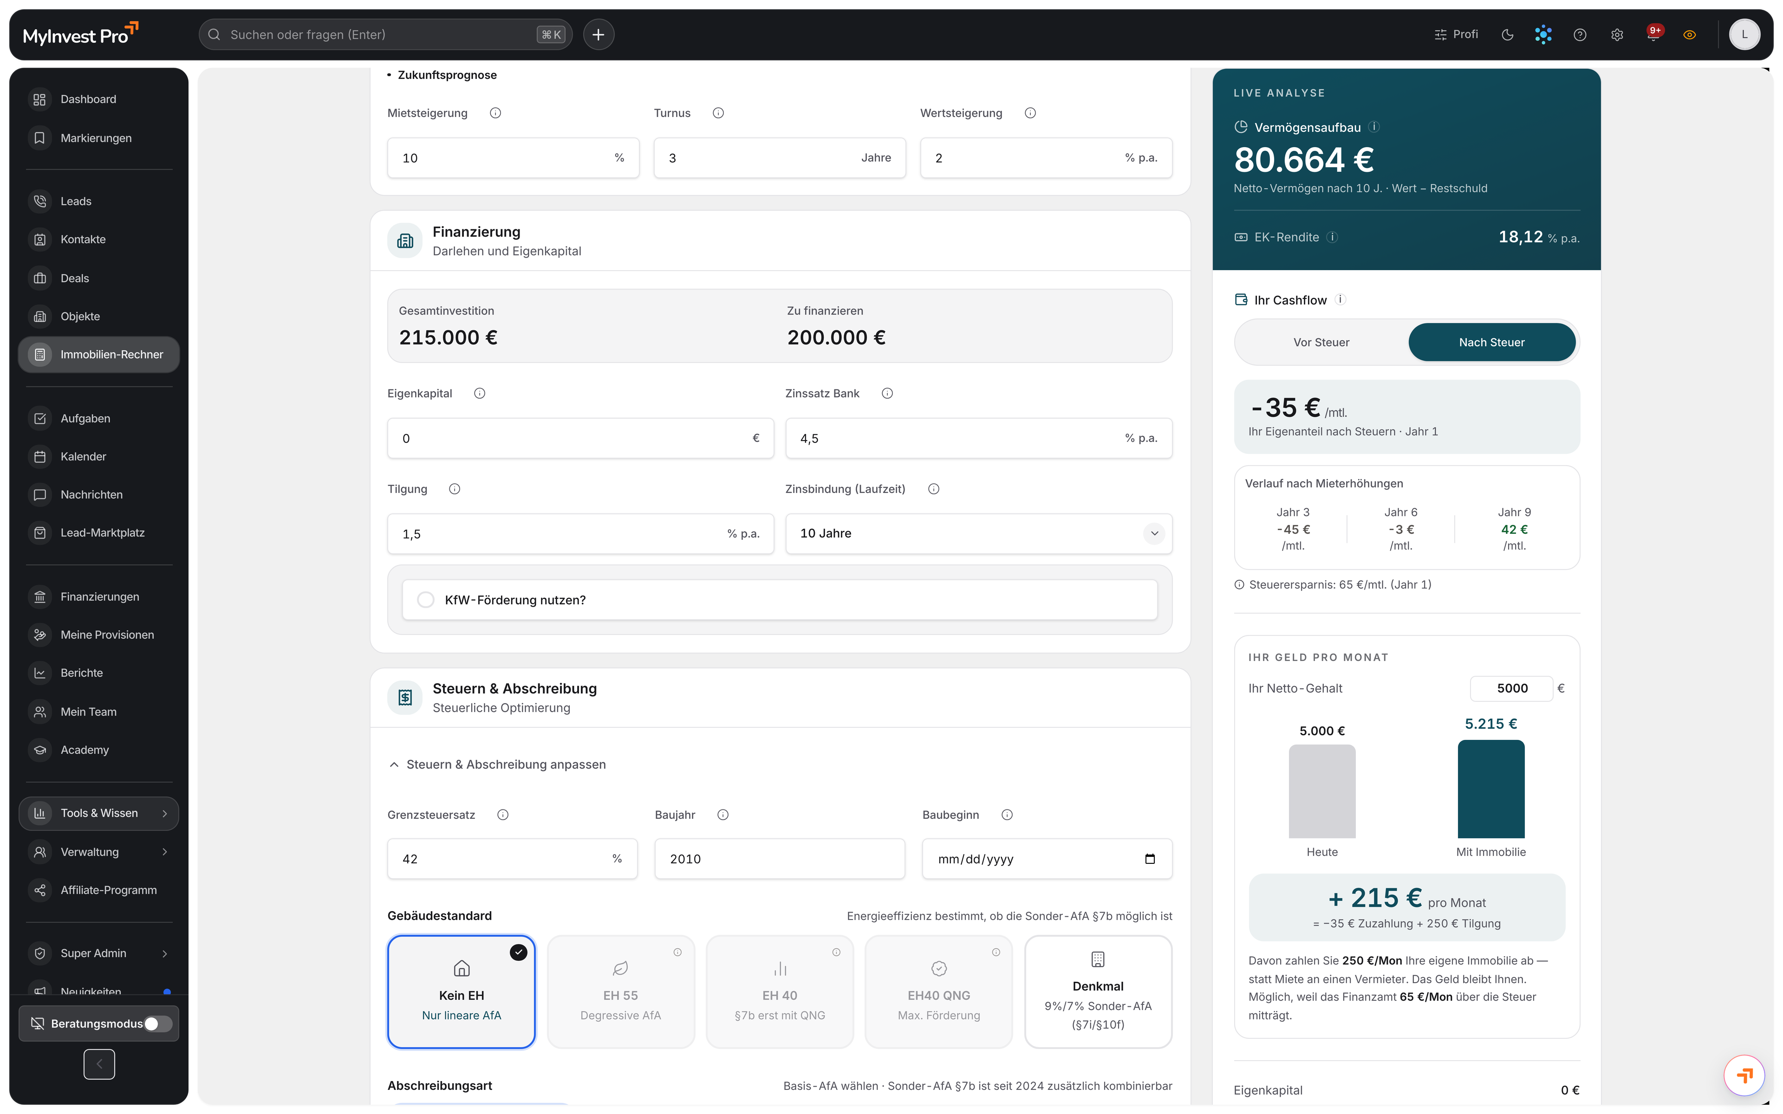The image size is (1783, 1114).
Task: Open Academy in the sidebar
Action: (x=99, y=750)
